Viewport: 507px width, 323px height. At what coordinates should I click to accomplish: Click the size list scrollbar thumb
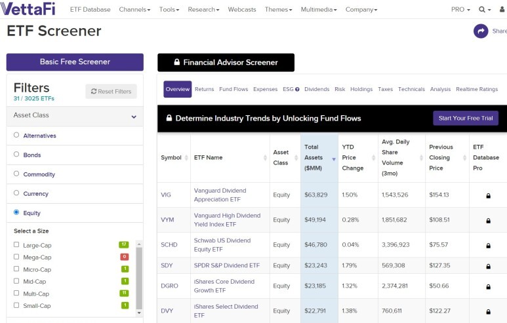(x=139, y=278)
